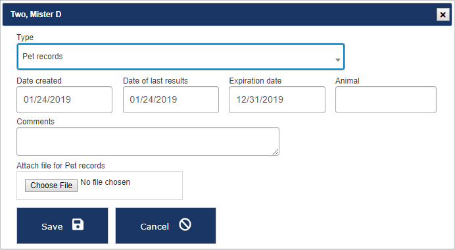
Task: Click the No file chosen text
Action: pyautogui.click(x=105, y=182)
